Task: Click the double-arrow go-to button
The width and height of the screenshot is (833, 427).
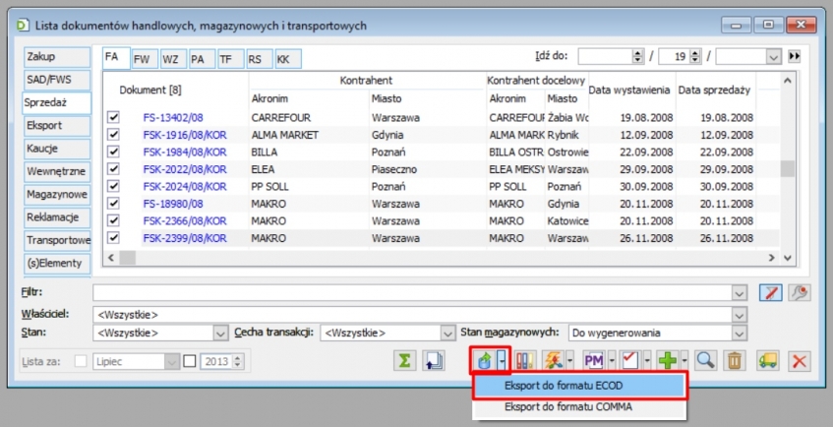Action: pos(795,56)
